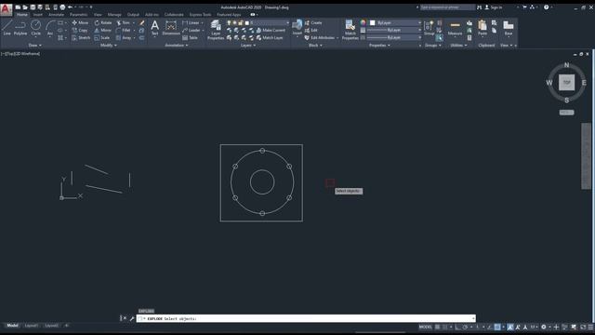Expand the Properties panel

379,46
